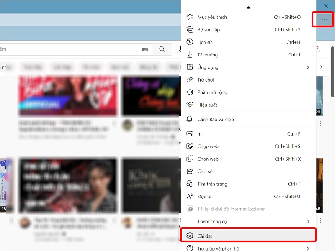Click the on-screen keyboard icon in search bar
335x251 pixels.
(x=145, y=49)
